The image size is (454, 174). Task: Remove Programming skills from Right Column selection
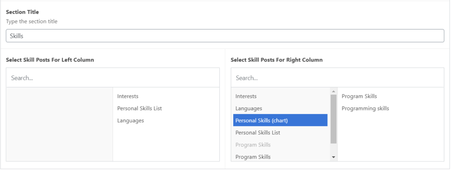click(365, 108)
